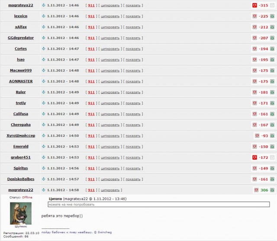The image size is (277, 241).
Task: Downvote Califusa's post
Action: pos(254,114)
